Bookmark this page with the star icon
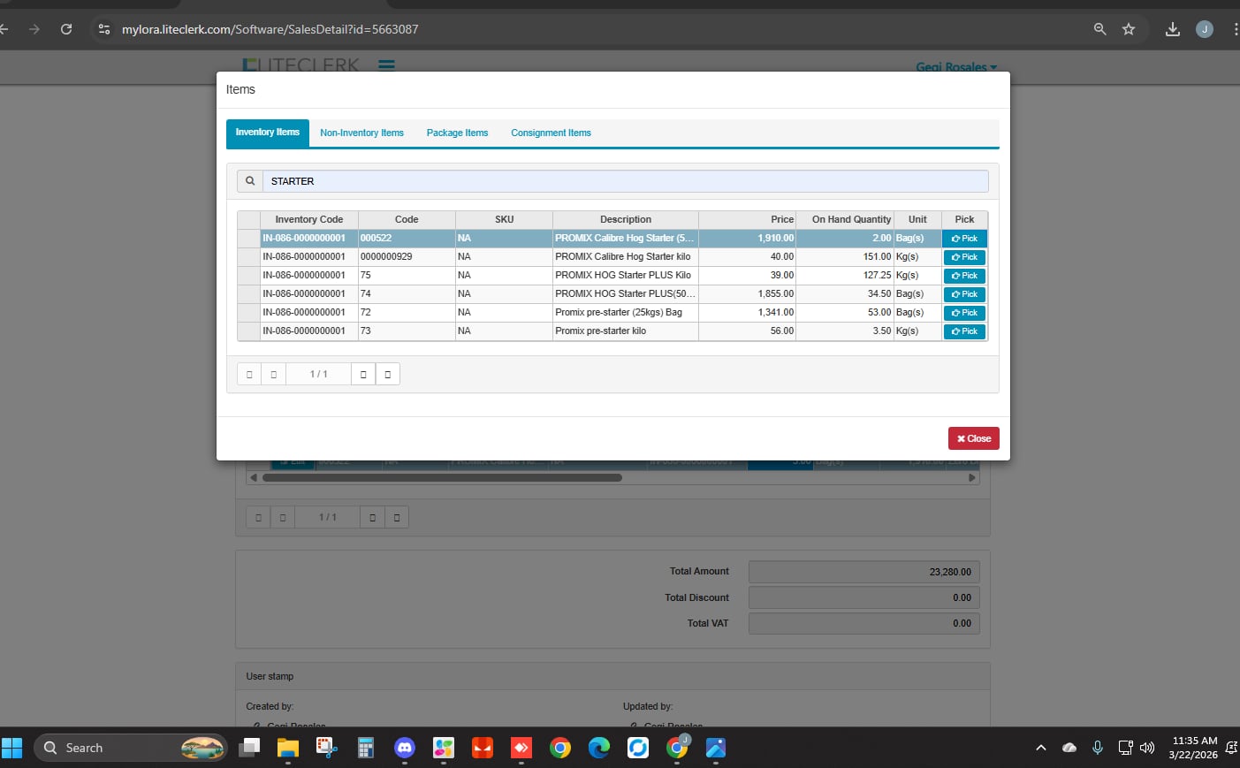 [1129, 29]
